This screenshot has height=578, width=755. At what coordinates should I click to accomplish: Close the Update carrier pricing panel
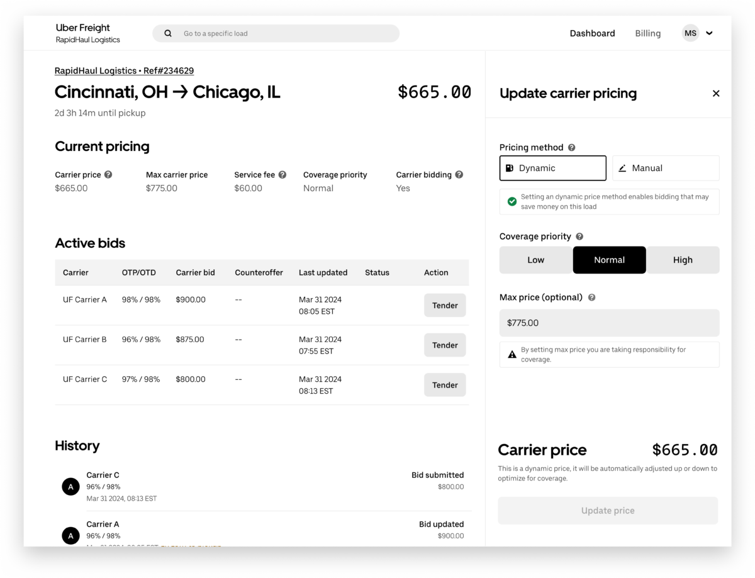point(716,94)
